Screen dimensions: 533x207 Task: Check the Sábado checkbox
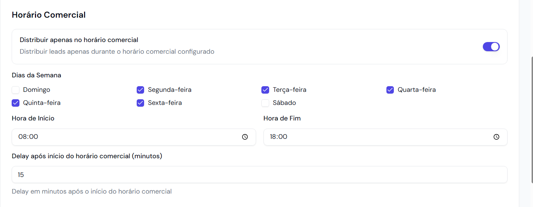pos(265,103)
